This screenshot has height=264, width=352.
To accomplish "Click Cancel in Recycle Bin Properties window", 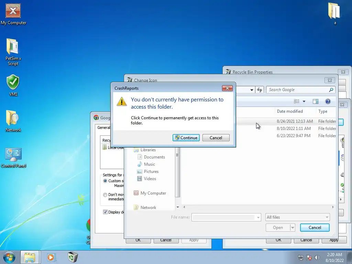I will coord(306,240).
